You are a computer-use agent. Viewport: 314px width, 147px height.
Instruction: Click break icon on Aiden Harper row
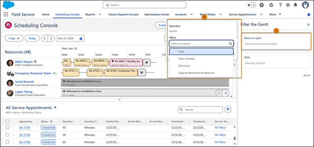[x=147, y=62]
